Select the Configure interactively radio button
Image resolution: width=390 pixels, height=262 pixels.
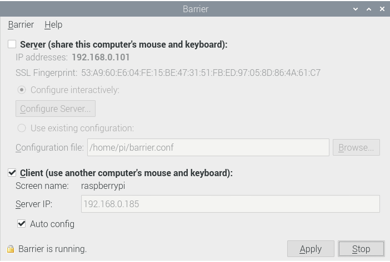tap(22, 90)
